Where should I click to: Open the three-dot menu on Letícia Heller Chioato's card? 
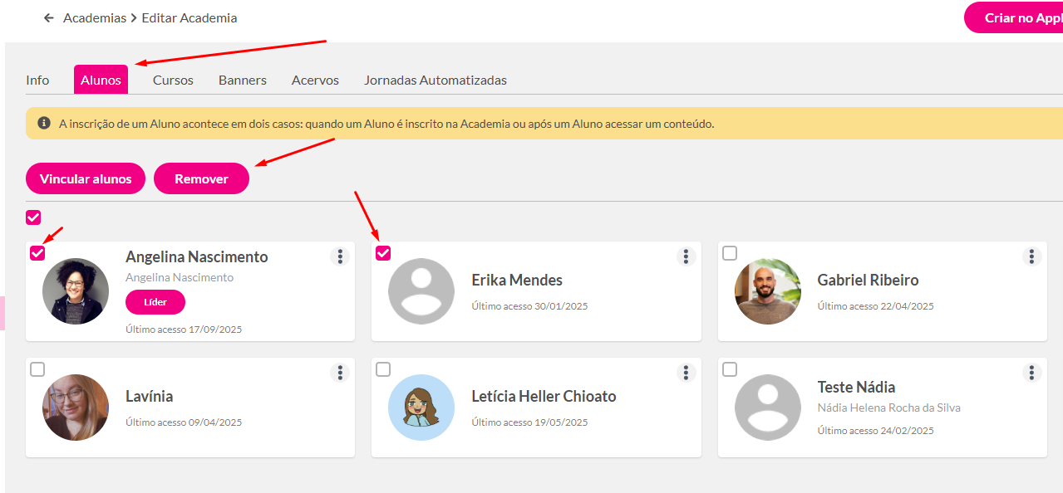tap(686, 373)
